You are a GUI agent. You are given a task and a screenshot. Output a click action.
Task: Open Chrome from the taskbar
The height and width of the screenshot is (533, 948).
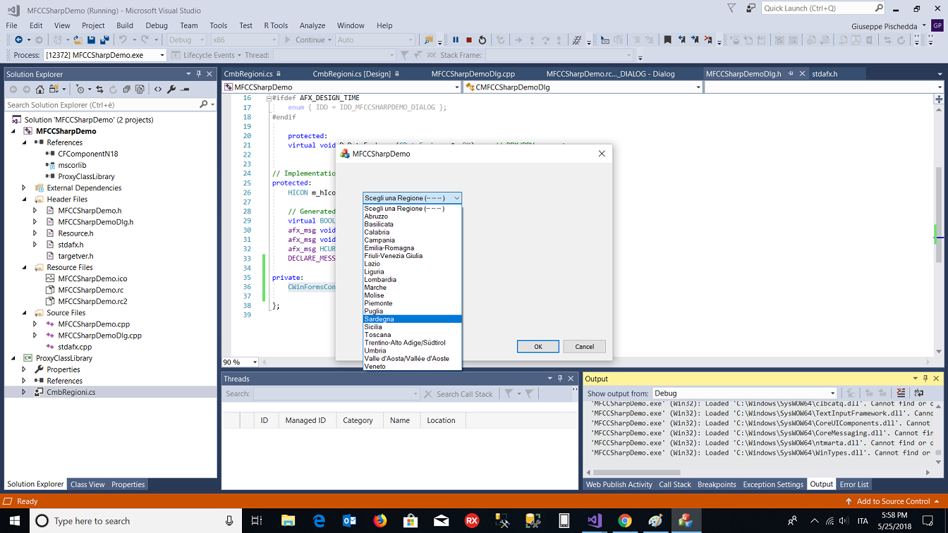(624, 521)
